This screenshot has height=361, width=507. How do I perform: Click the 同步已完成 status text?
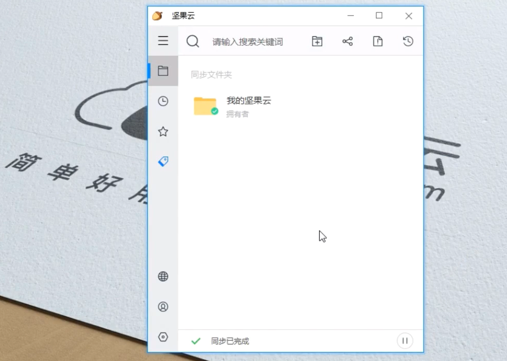coord(230,341)
